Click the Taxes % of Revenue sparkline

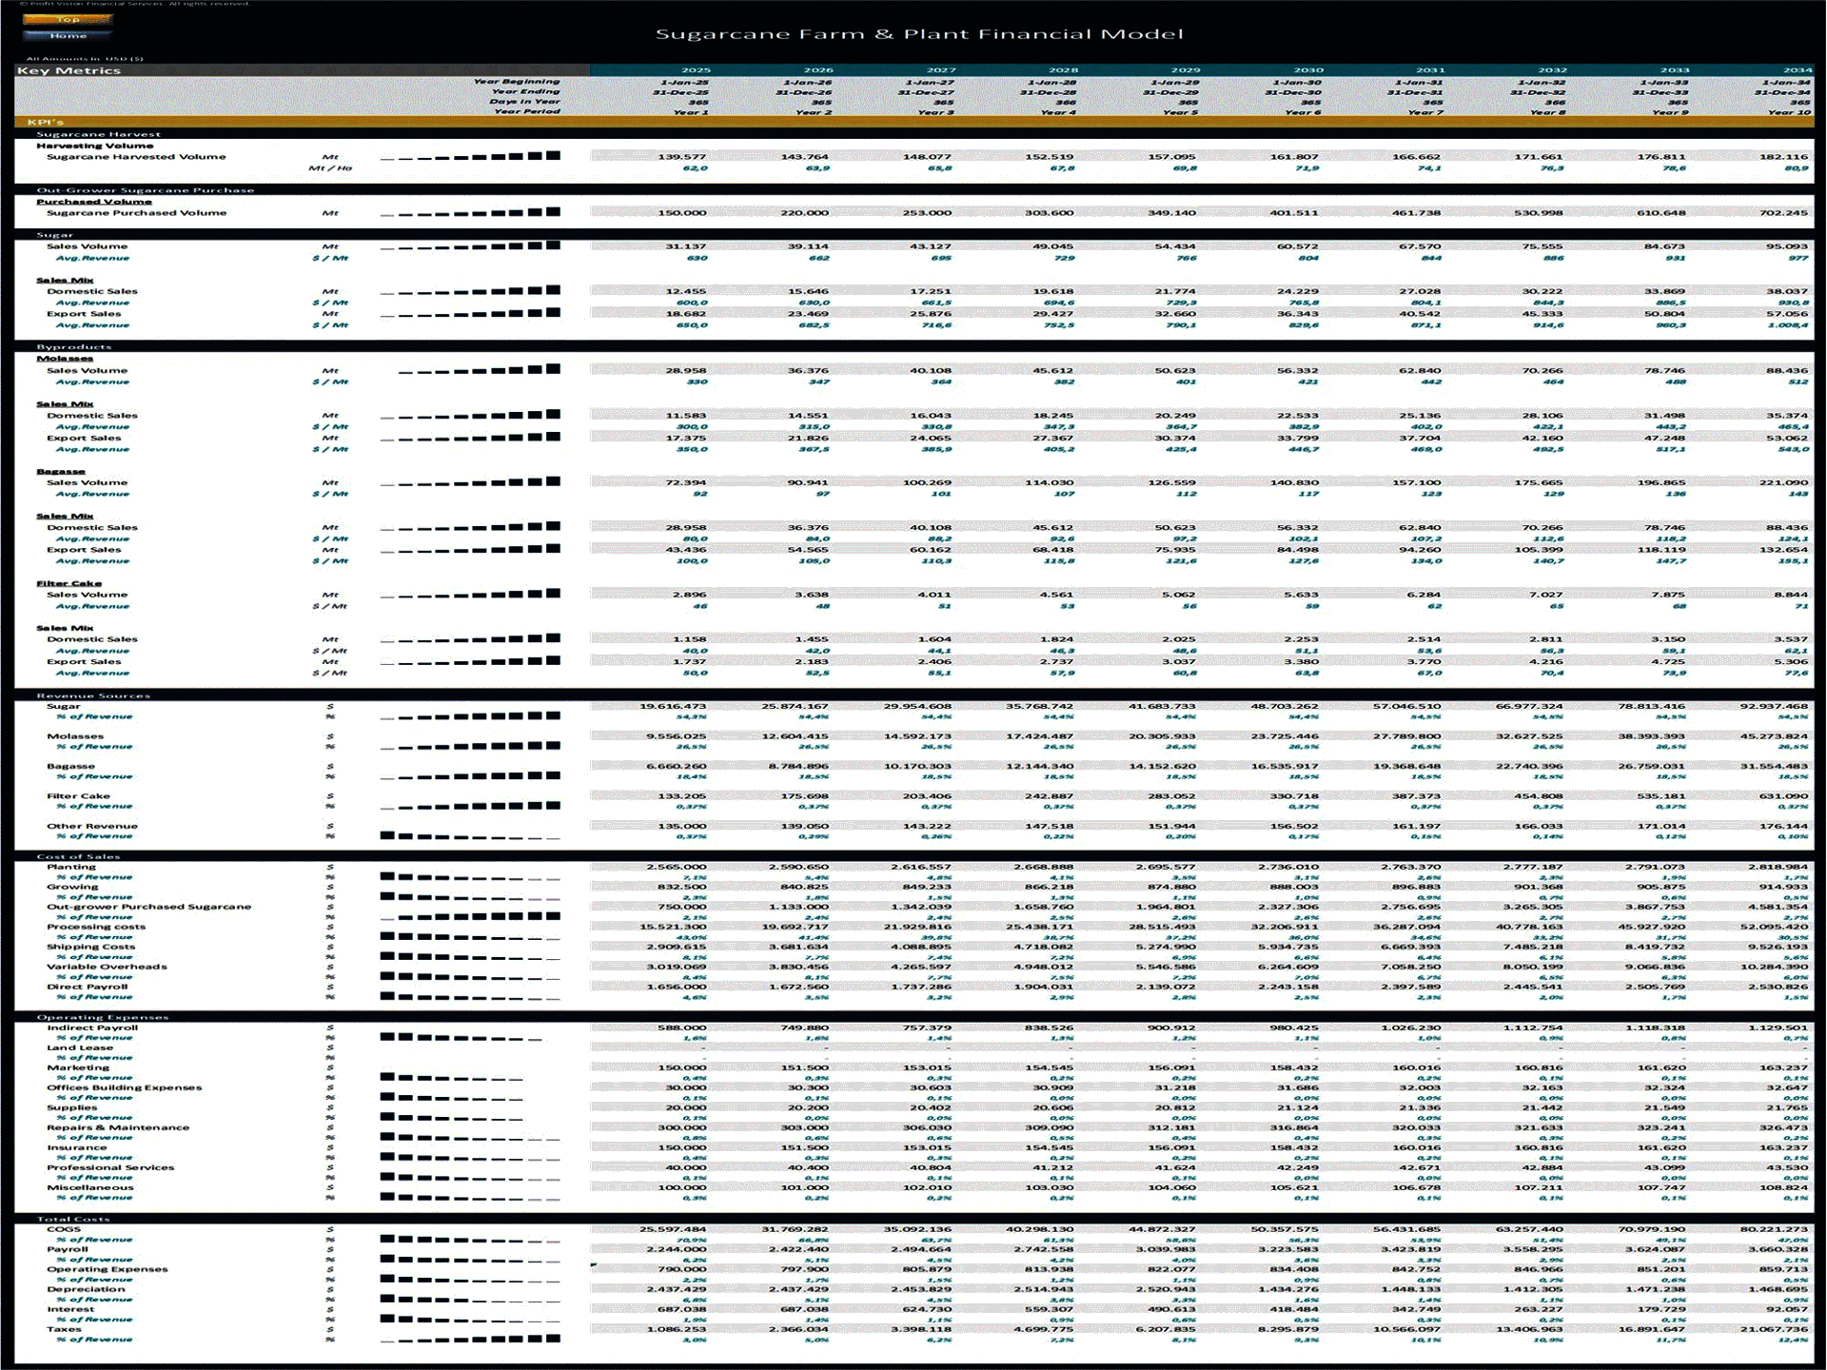point(470,1339)
